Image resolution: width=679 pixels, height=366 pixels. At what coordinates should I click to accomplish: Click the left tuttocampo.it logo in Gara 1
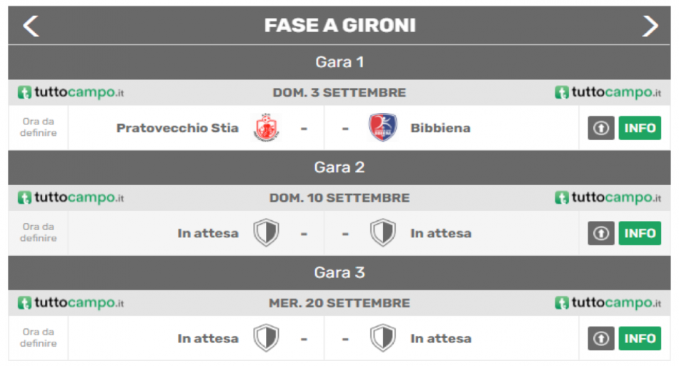point(71,92)
